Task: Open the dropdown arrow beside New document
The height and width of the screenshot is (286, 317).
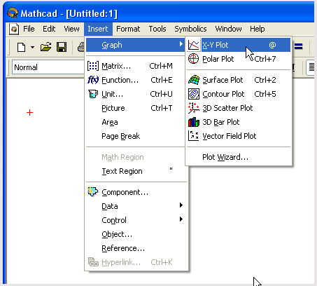Action: coord(32,48)
